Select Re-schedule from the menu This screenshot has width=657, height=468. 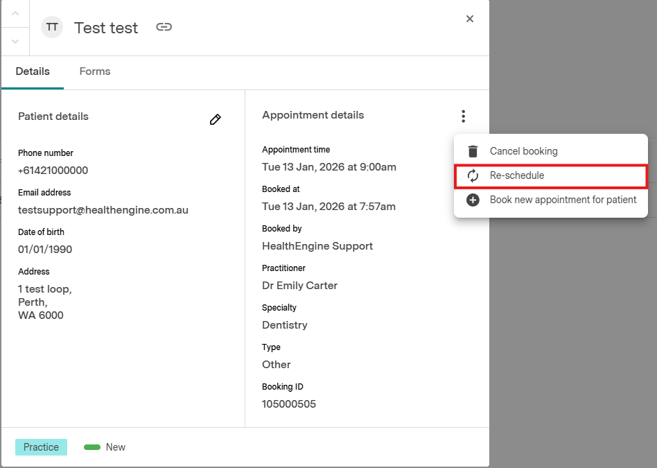tap(517, 176)
